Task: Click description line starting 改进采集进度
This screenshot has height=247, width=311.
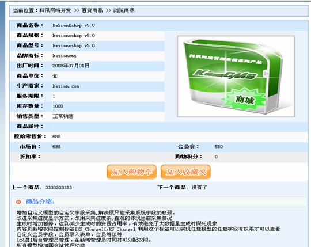Action: 94,218
